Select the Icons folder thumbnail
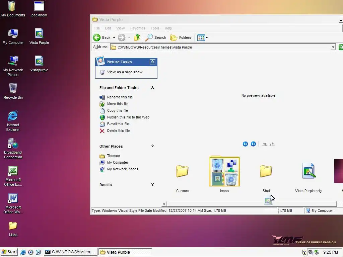 [224, 171]
